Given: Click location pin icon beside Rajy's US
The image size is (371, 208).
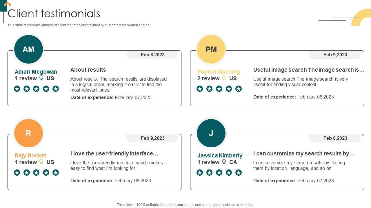Looking at the screenshot, I should (41, 162).
